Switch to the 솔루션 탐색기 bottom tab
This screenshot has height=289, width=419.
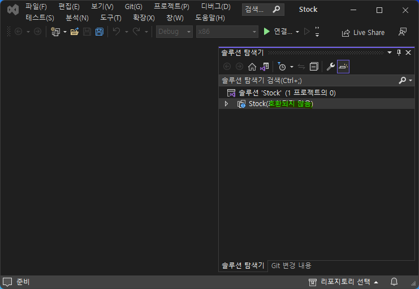pos(243,266)
